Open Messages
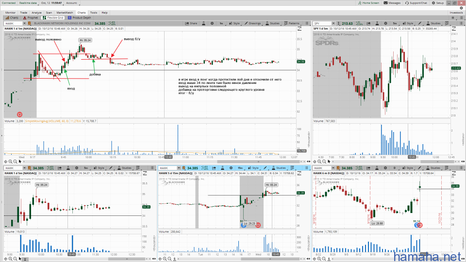Screen dimensions: 466x262 [392, 3]
